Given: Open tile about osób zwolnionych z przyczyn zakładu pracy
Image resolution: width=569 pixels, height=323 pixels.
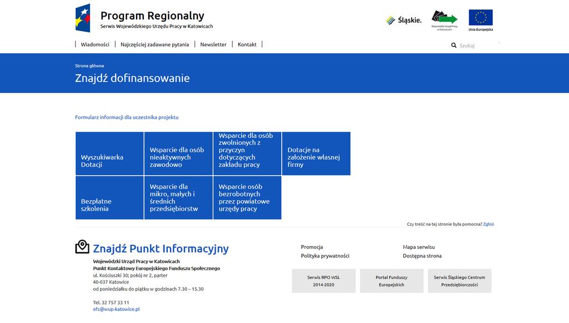Looking at the screenshot, I should click(247, 153).
